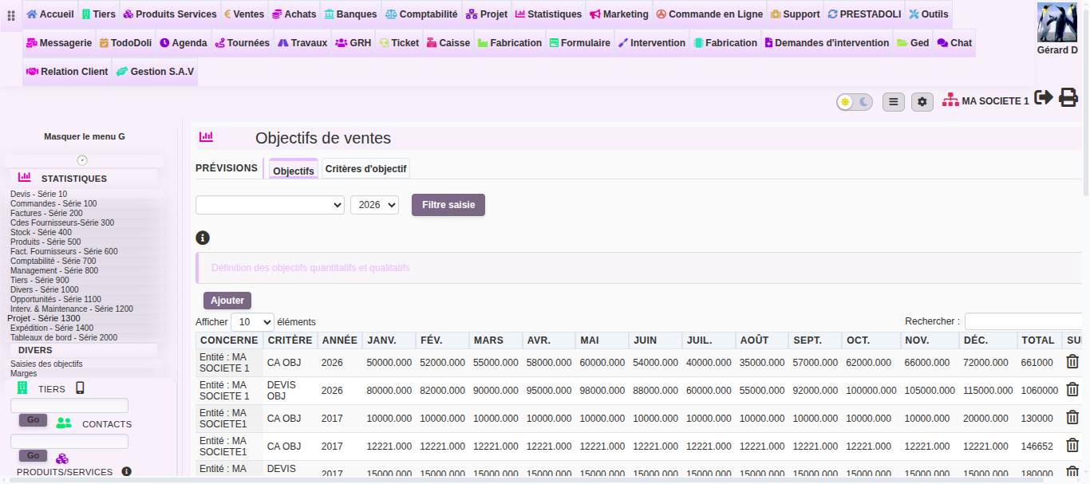Sort by the TOTAL column header
This screenshot has width=1090, height=484.
click(1038, 340)
